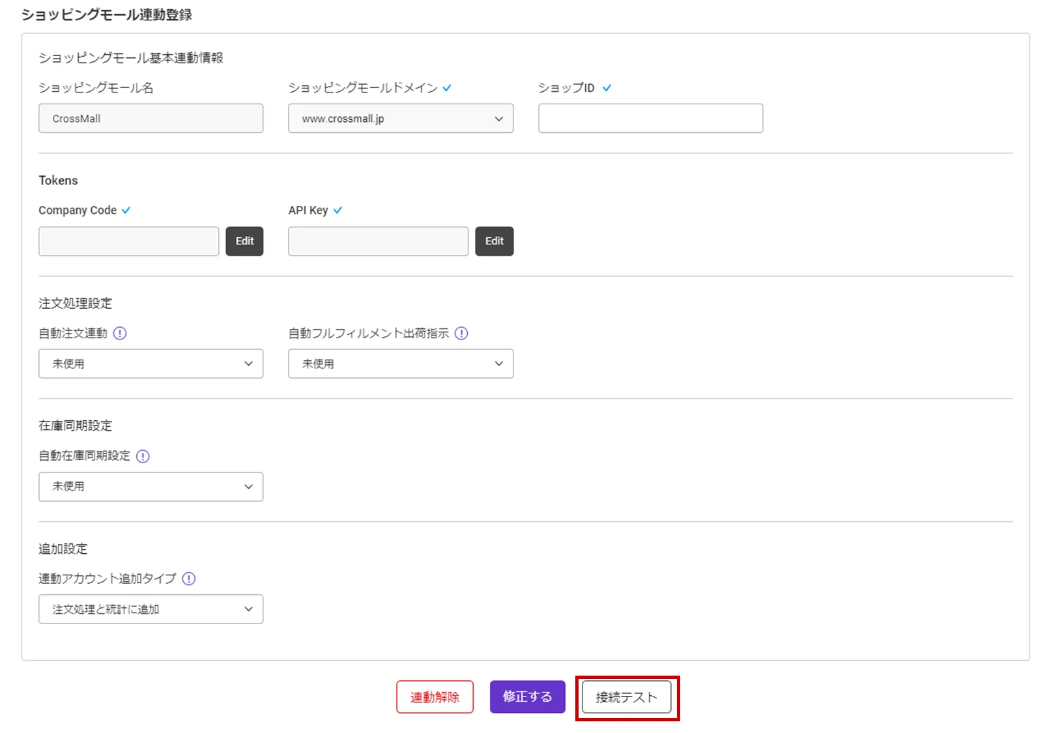Expand the 自動在庫同期設定 dropdown
1049x733 pixels.
[x=151, y=487]
